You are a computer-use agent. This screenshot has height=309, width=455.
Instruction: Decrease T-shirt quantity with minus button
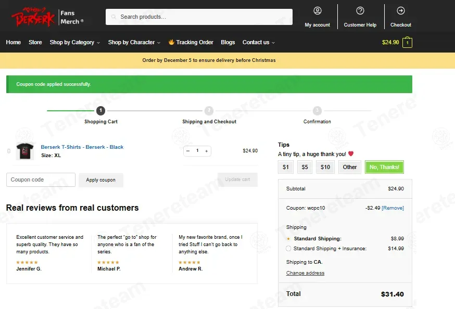pos(188,151)
